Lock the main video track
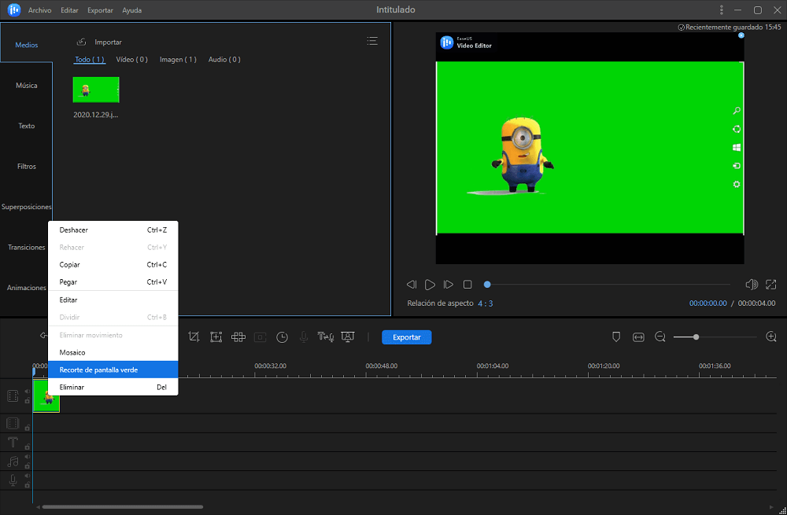This screenshot has width=787, height=515. [28, 400]
